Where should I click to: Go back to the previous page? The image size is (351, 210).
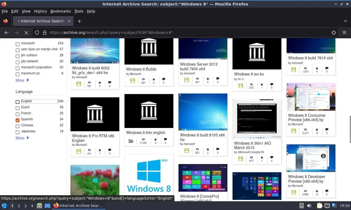coord(7,33)
